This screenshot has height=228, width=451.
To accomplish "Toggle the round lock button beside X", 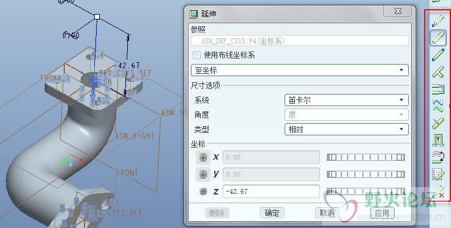I will click(x=203, y=157).
